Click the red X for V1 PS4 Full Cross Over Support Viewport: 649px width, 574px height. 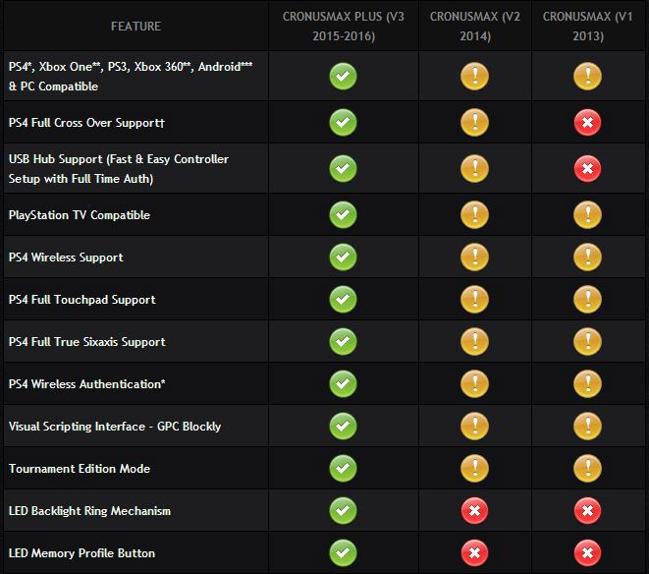tap(587, 123)
